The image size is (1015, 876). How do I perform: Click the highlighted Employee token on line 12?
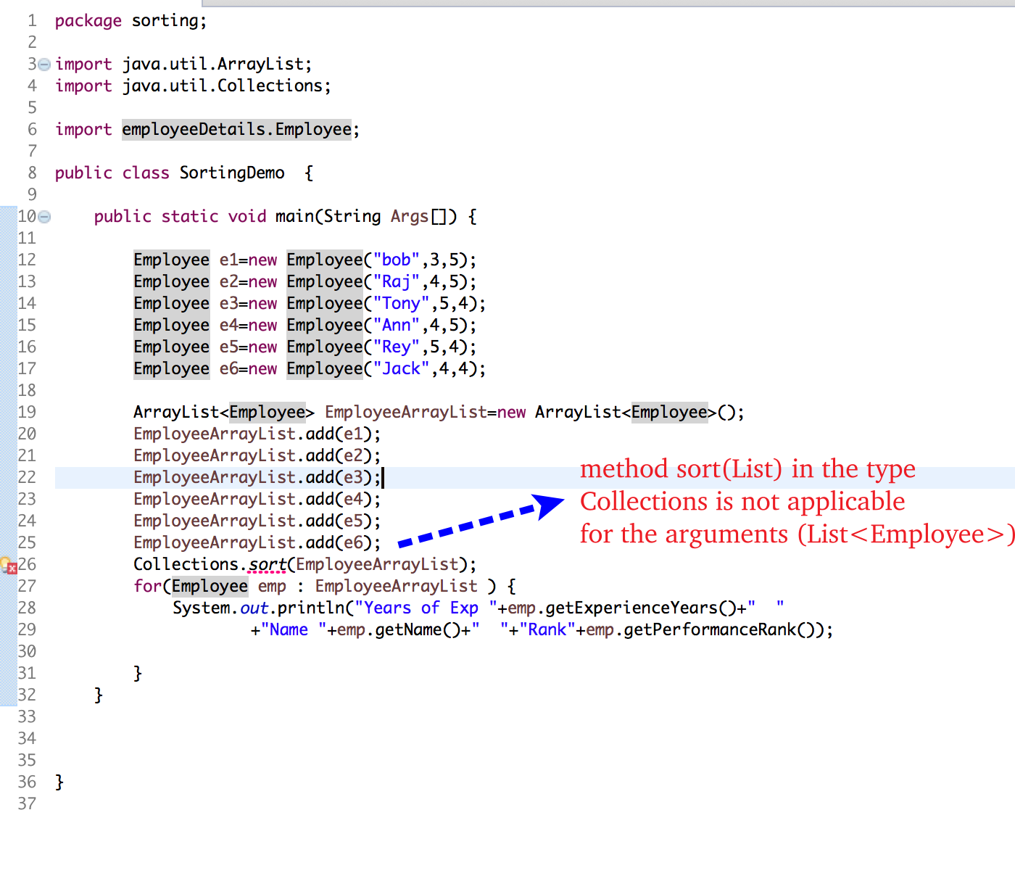tap(171, 259)
